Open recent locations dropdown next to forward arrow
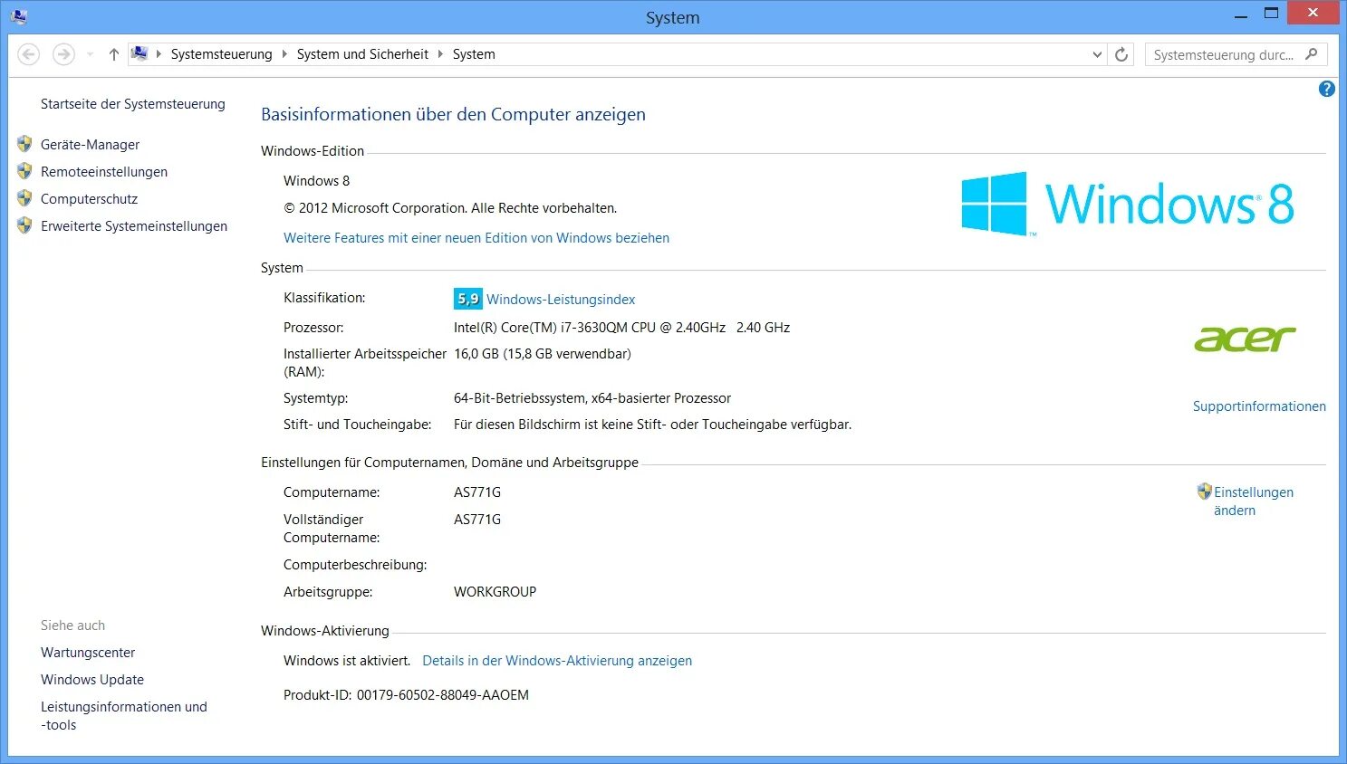 point(90,54)
